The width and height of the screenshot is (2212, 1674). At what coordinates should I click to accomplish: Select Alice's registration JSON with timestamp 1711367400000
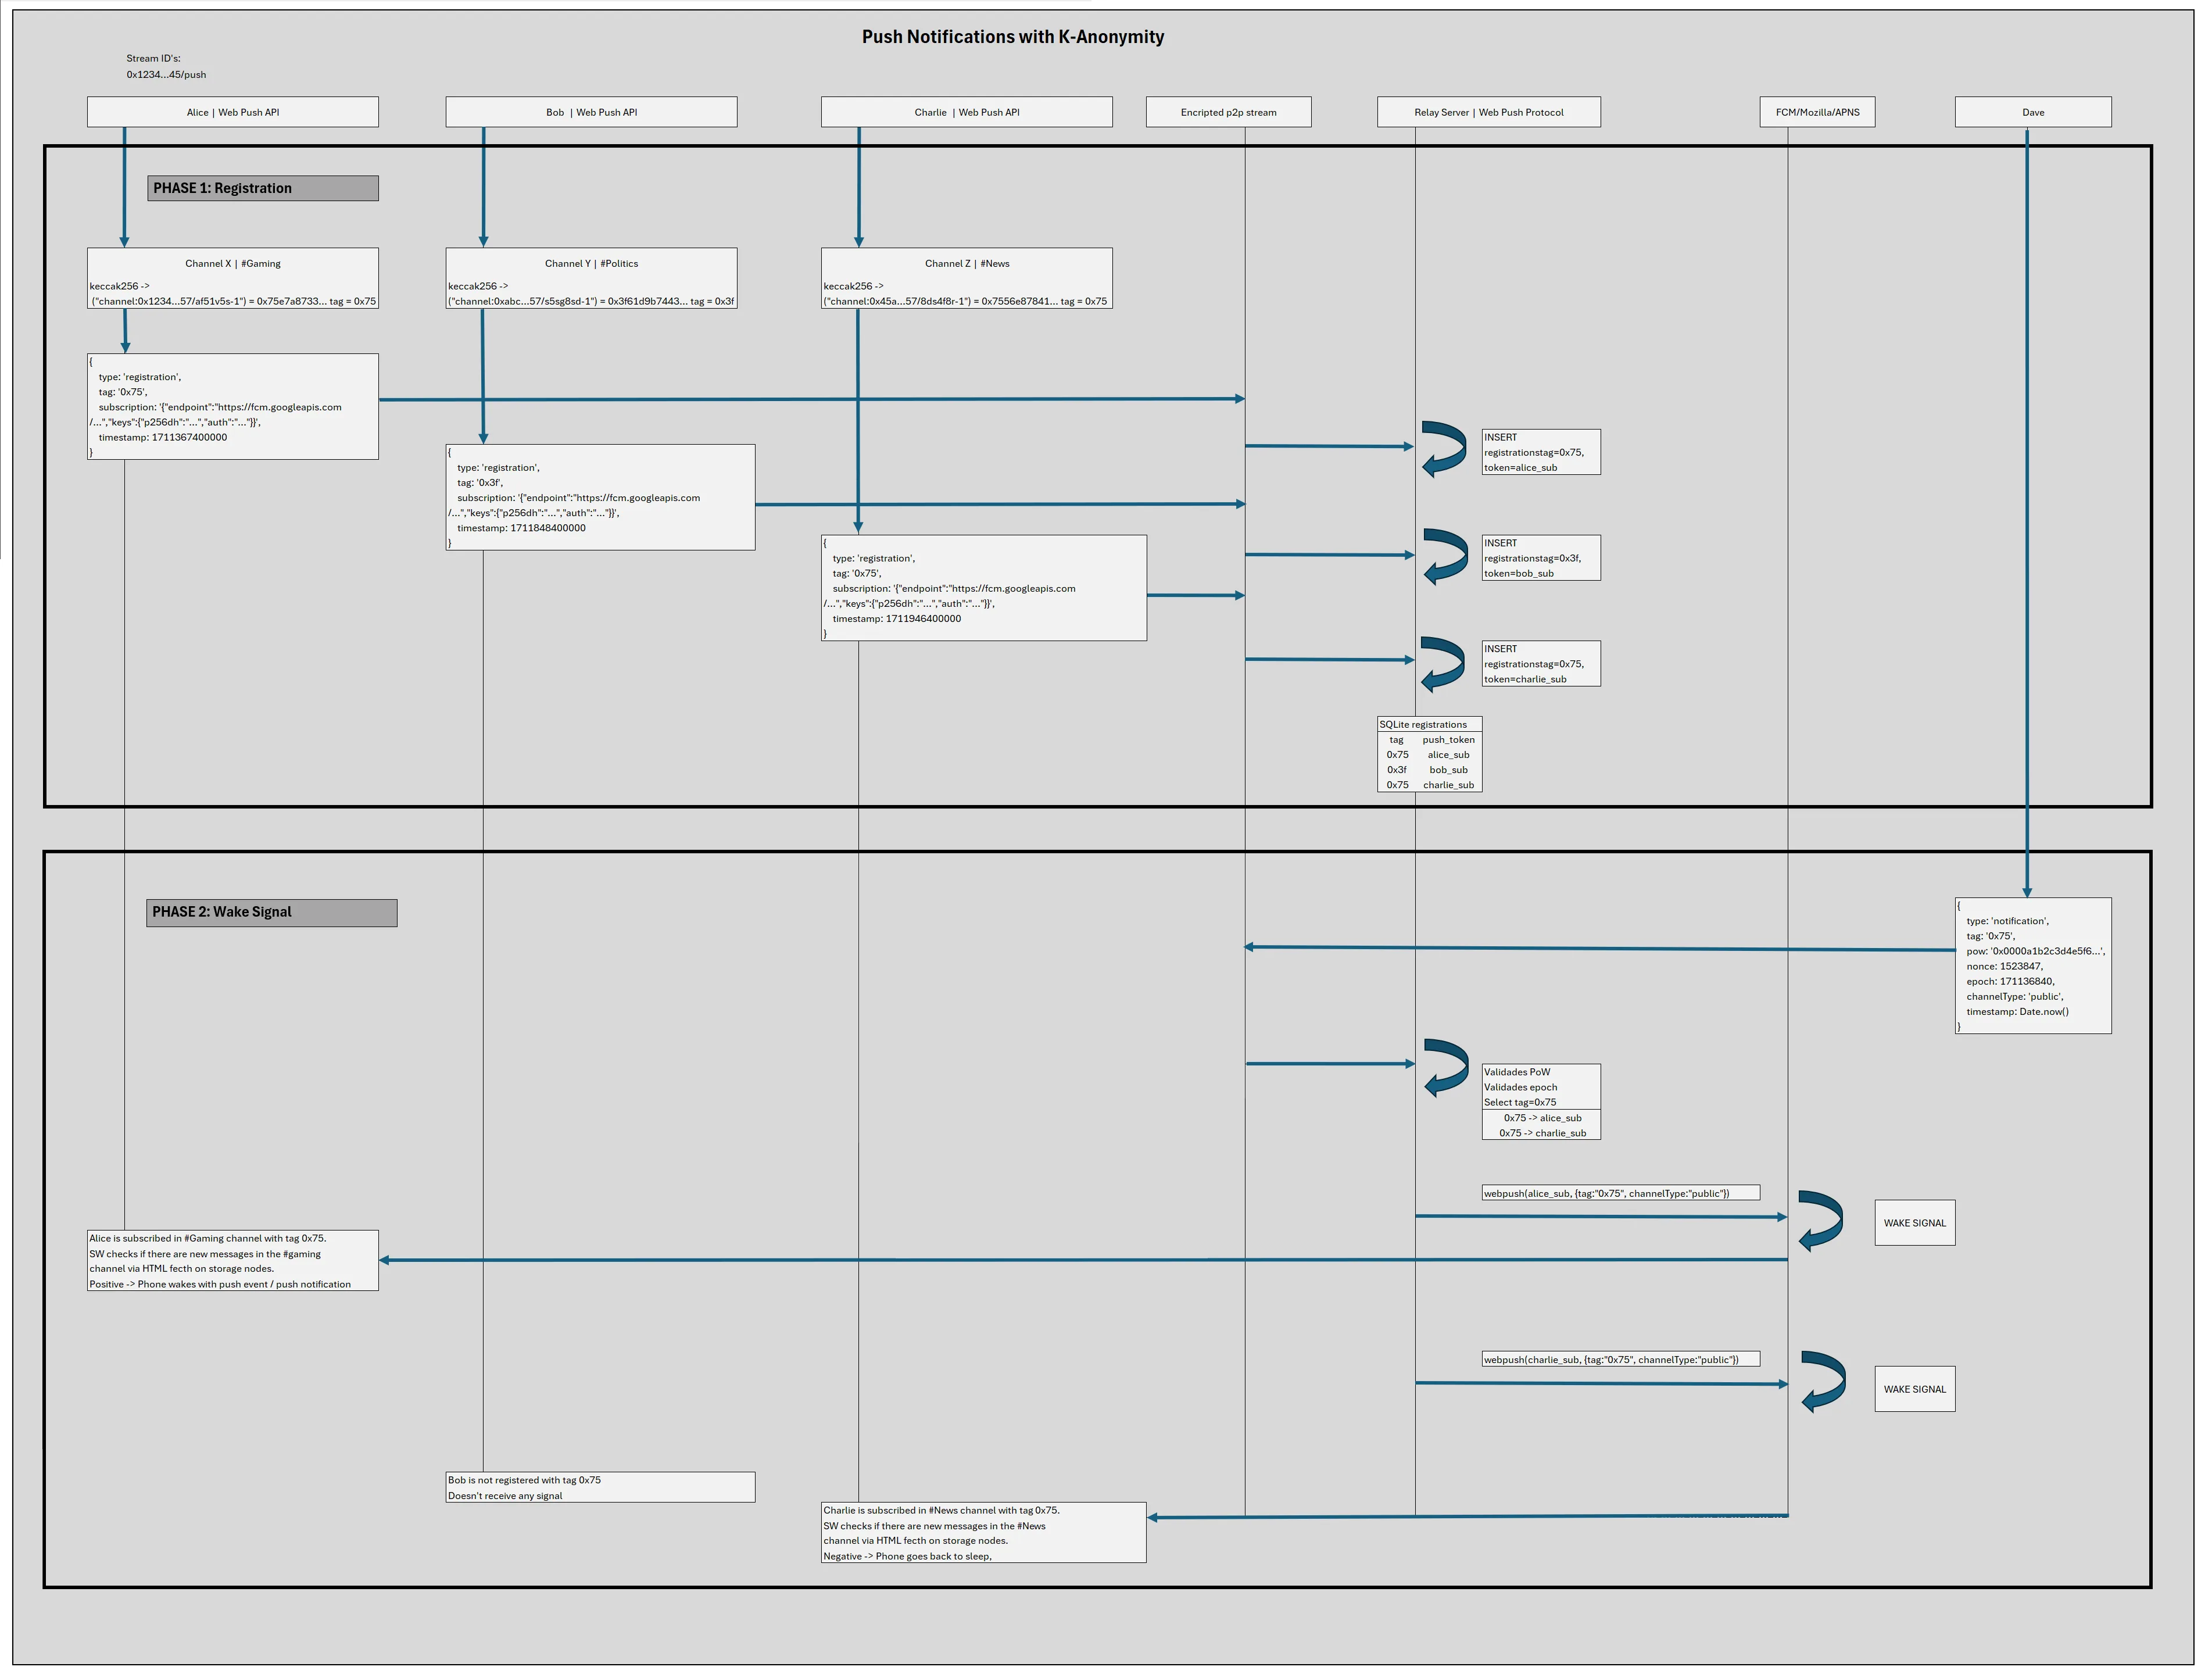(x=233, y=406)
